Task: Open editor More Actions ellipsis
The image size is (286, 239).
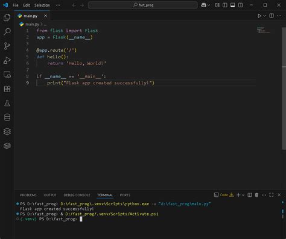Action: click(279, 16)
